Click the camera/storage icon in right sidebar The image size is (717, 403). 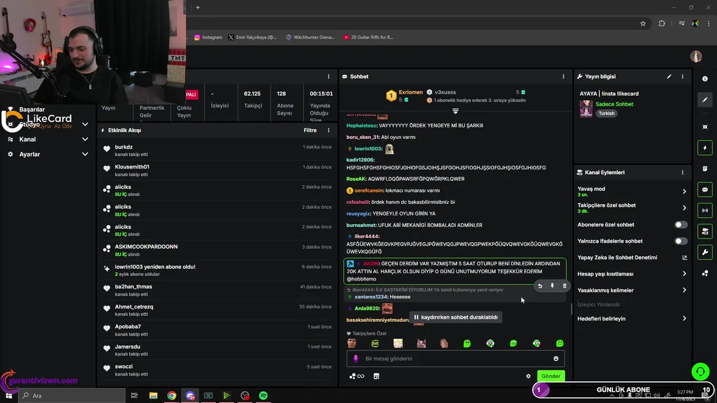click(x=705, y=231)
